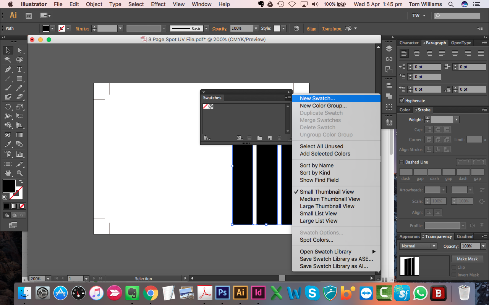The width and height of the screenshot is (489, 305).
Task: Click the Make Mask button
Action: tap(467, 259)
